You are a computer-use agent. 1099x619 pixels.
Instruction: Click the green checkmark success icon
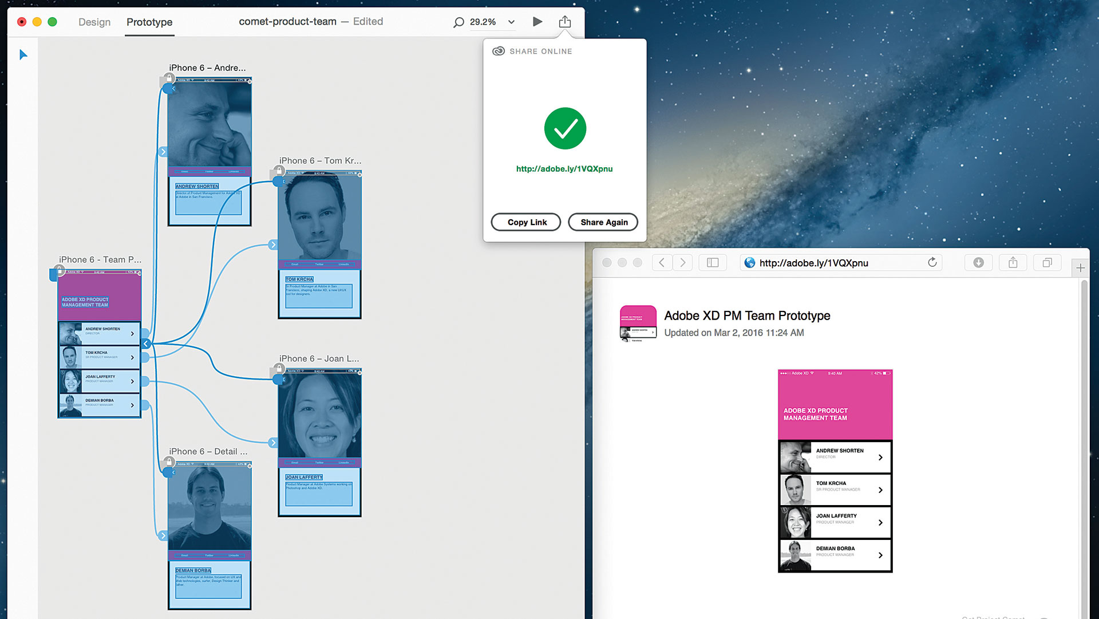click(x=566, y=128)
